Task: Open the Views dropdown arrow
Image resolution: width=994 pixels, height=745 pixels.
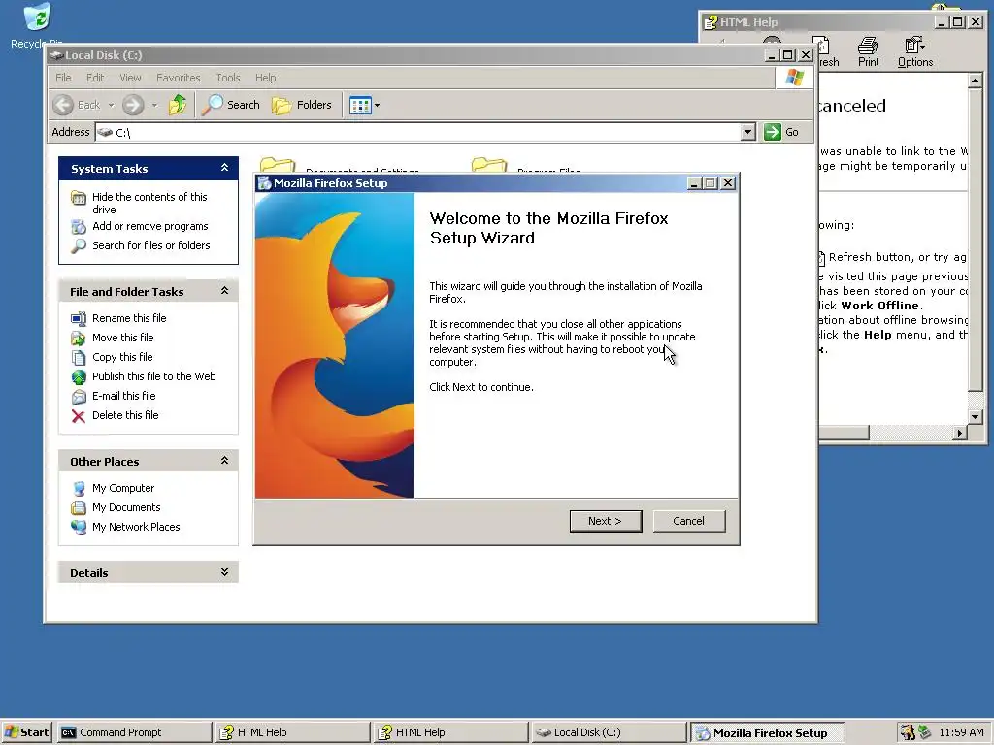Action: pyautogui.click(x=378, y=105)
